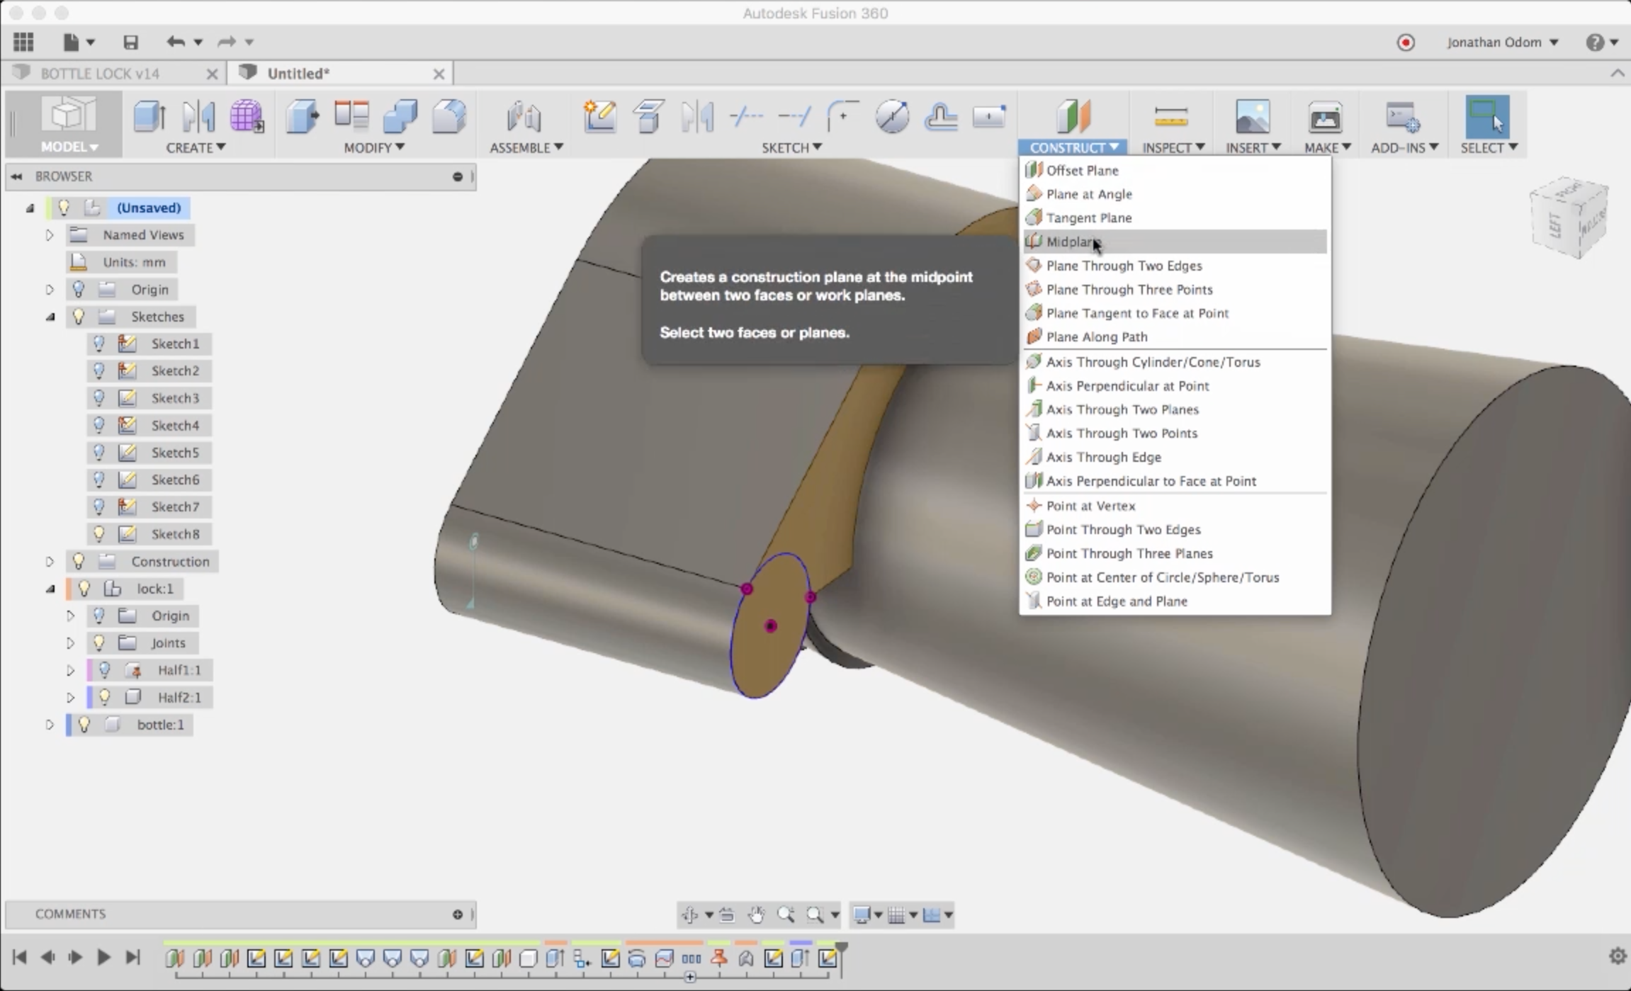
Task: Click the Joint icon under Assemble
Action: (524, 116)
